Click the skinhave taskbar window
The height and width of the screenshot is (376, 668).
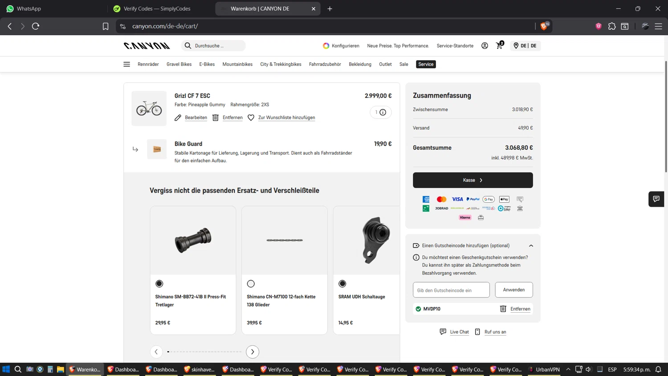(x=200, y=369)
